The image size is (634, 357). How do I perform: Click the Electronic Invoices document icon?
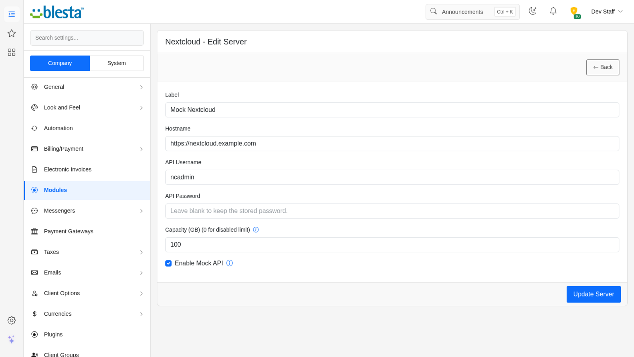pyautogui.click(x=34, y=170)
